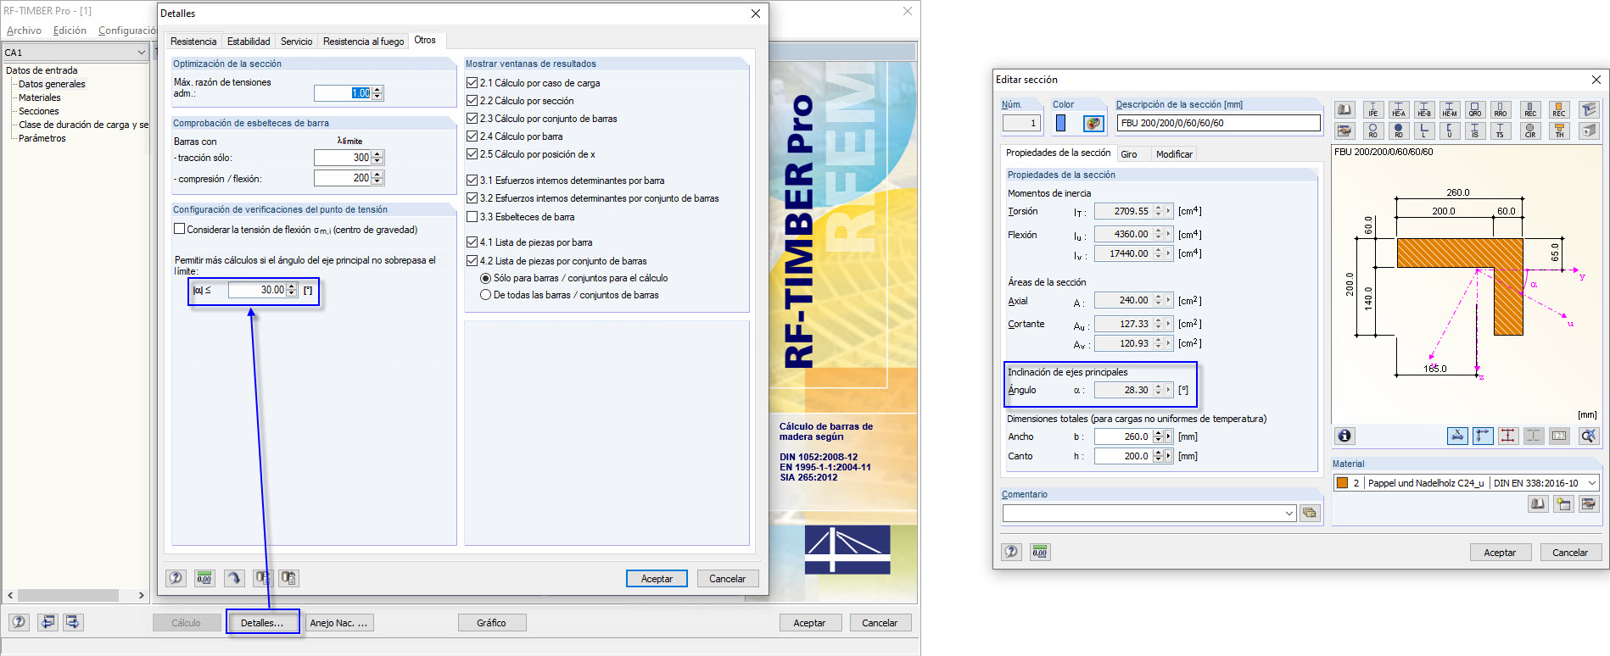Click the blue section color swatch
Image resolution: width=1610 pixels, height=656 pixels.
1061,123
